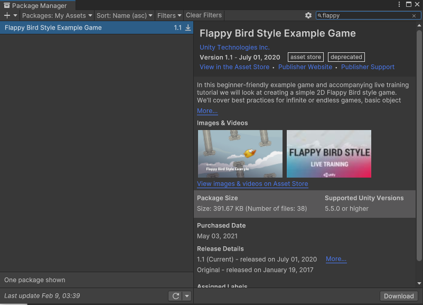The image size is (423, 305).
Task: Open Publisher Website link
Action: click(x=305, y=67)
